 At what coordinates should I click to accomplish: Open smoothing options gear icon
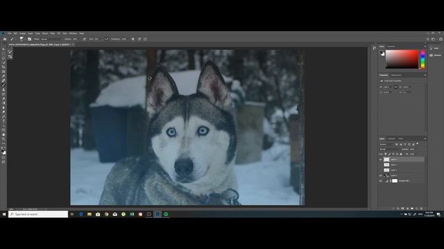(133, 39)
